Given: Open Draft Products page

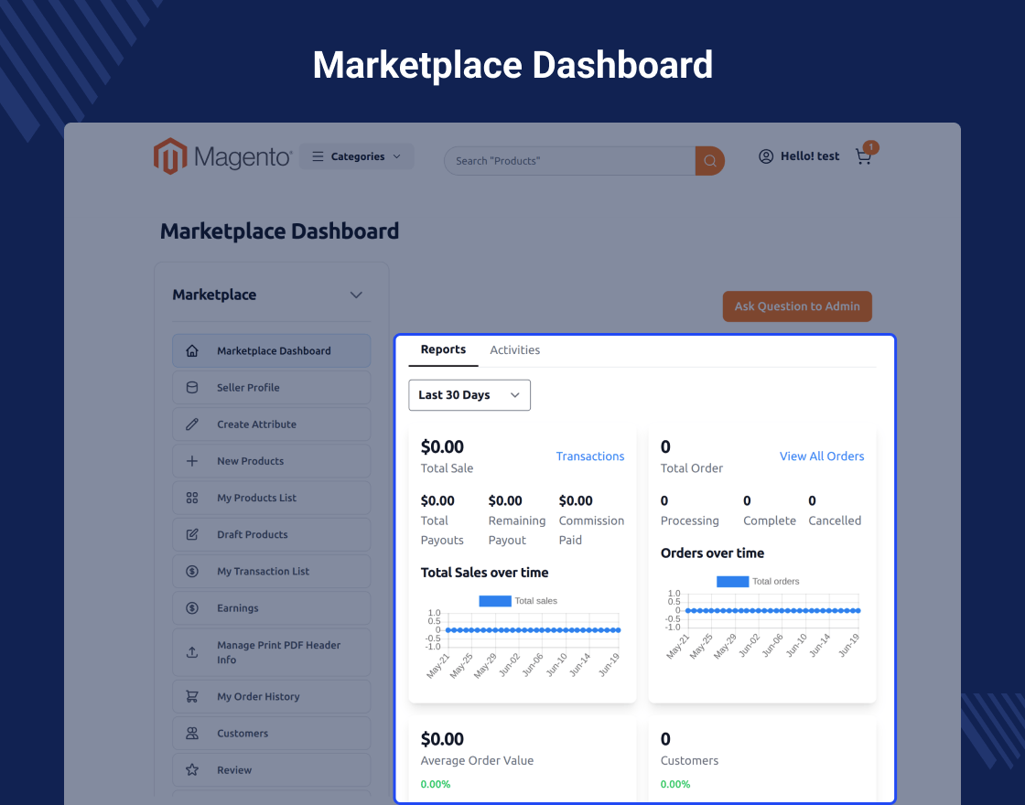Looking at the screenshot, I should [271, 534].
